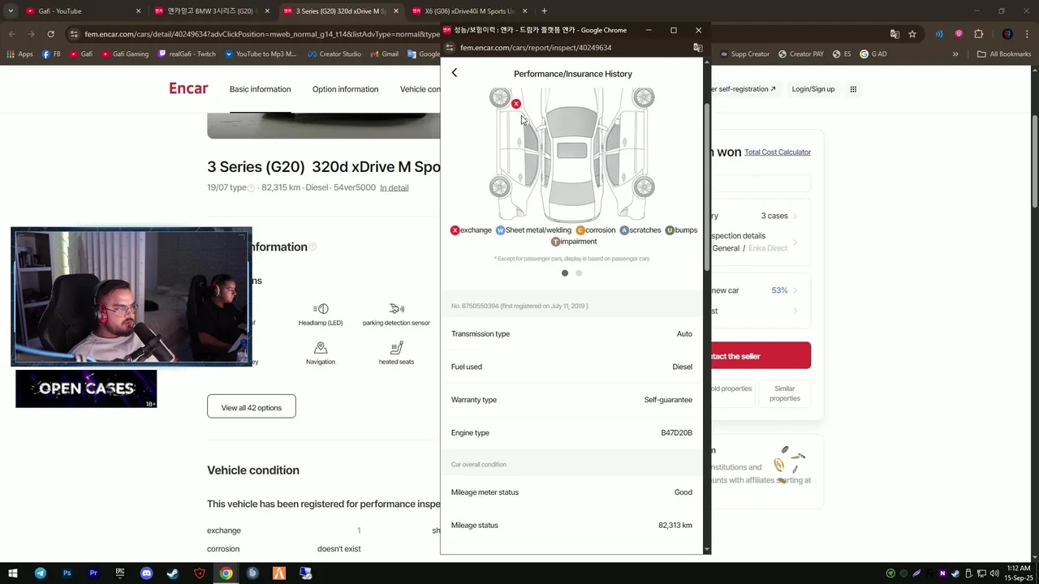Reload the main Chrome page
Viewport: 1039px width, 584px height.
tap(50, 34)
